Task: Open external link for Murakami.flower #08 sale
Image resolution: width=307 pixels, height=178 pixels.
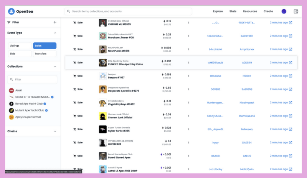Action: 290,36
